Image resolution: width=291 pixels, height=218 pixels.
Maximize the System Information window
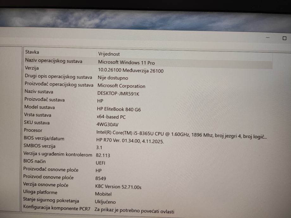(284, 38)
